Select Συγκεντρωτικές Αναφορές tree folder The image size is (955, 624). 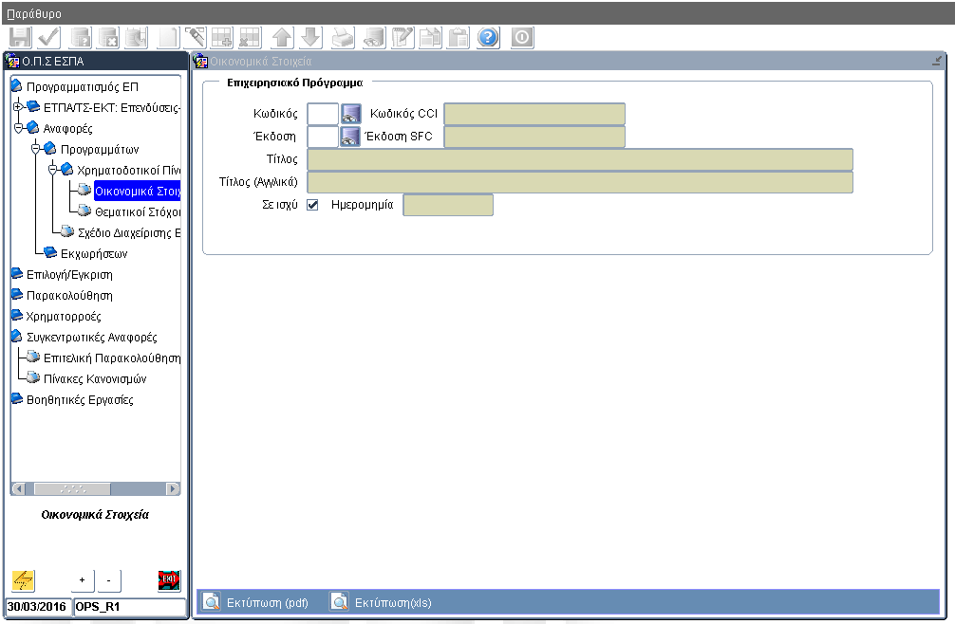coord(91,337)
